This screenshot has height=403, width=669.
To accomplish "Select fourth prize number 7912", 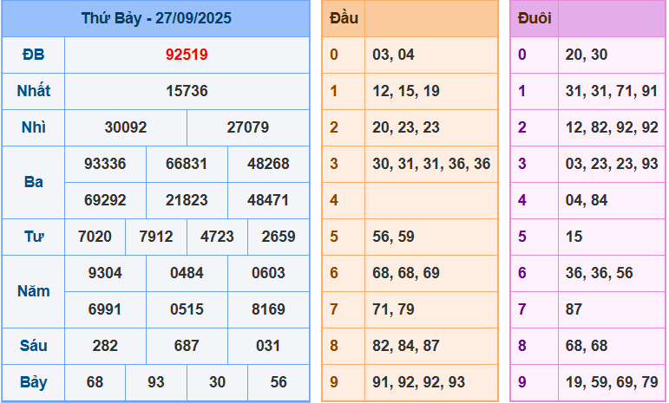I will point(156,237).
